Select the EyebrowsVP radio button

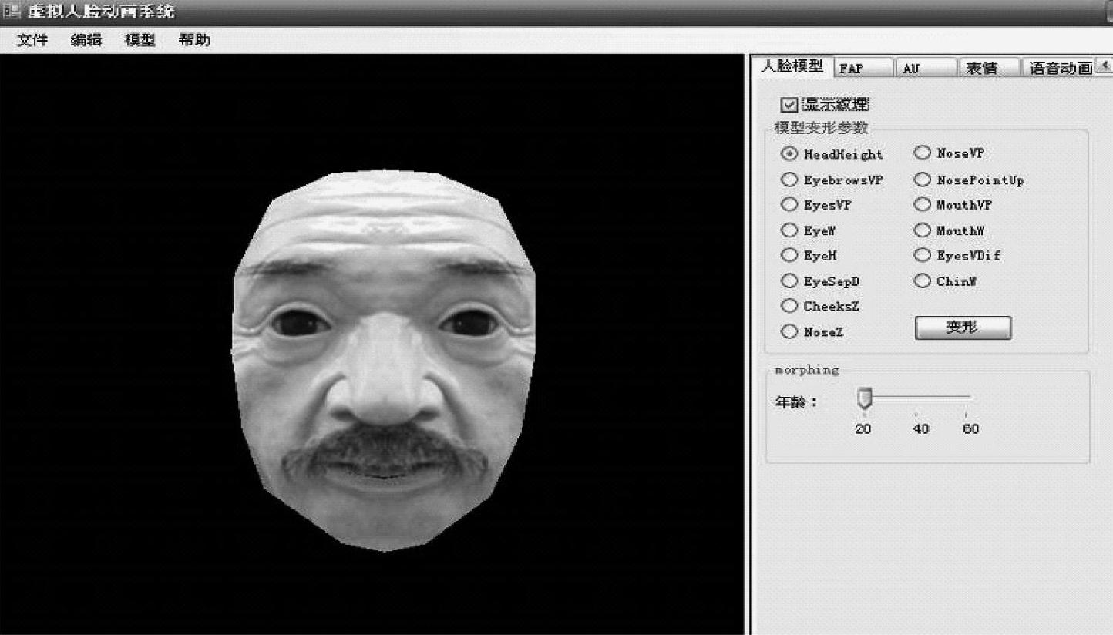pos(789,180)
